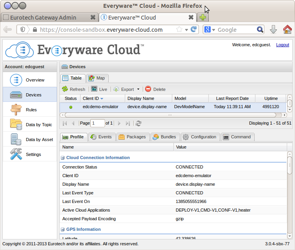The width and height of the screenshot is (295, 250).
Task: Open the Packages tab
Action: pyautogui.click(x=133, y=137)
